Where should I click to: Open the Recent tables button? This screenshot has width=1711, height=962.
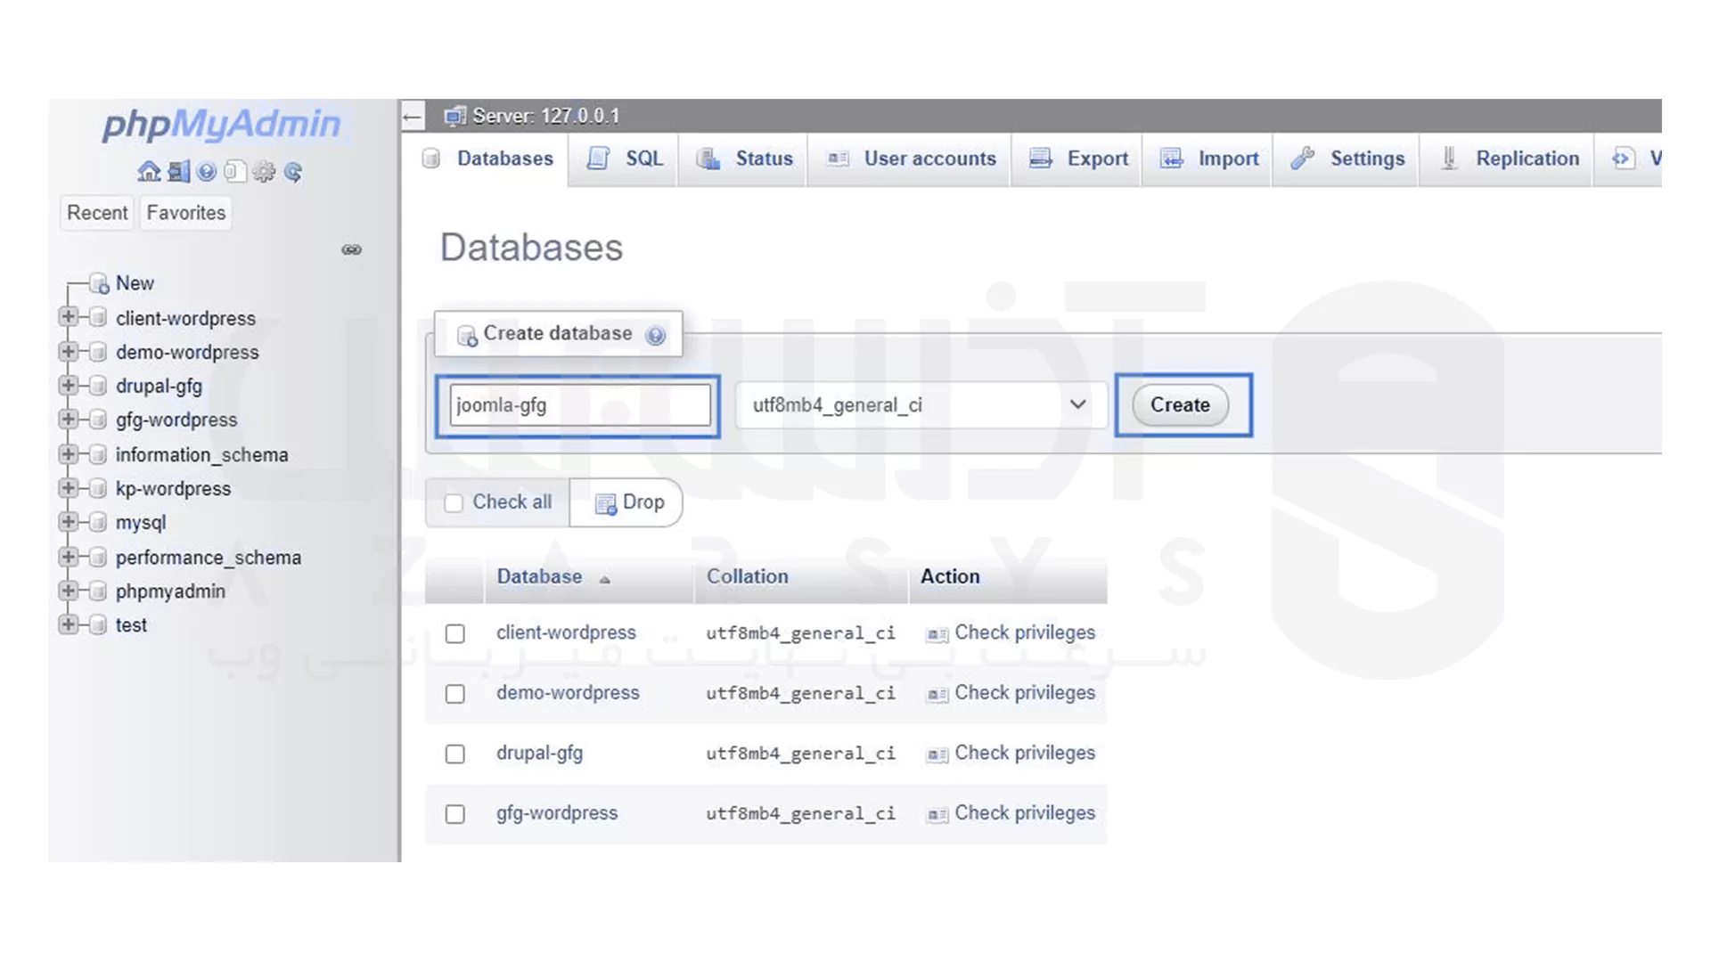(x=97, y=213)
